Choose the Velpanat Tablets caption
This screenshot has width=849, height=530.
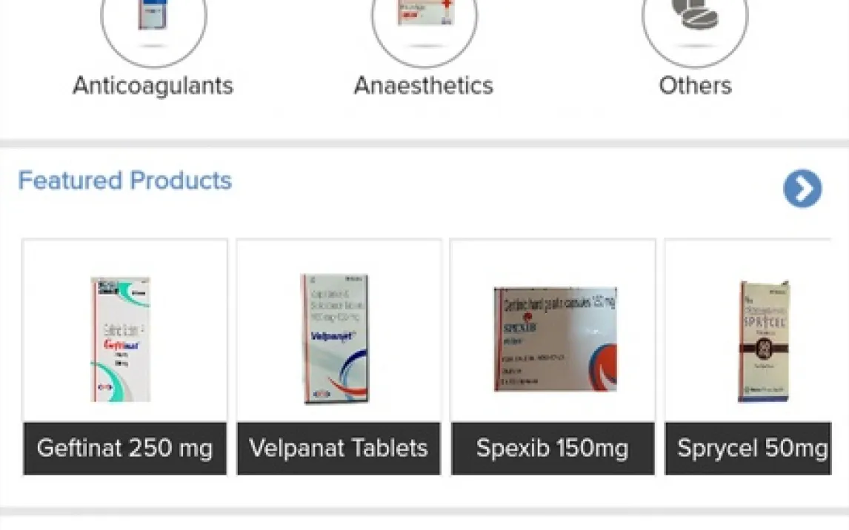[339, 449]
